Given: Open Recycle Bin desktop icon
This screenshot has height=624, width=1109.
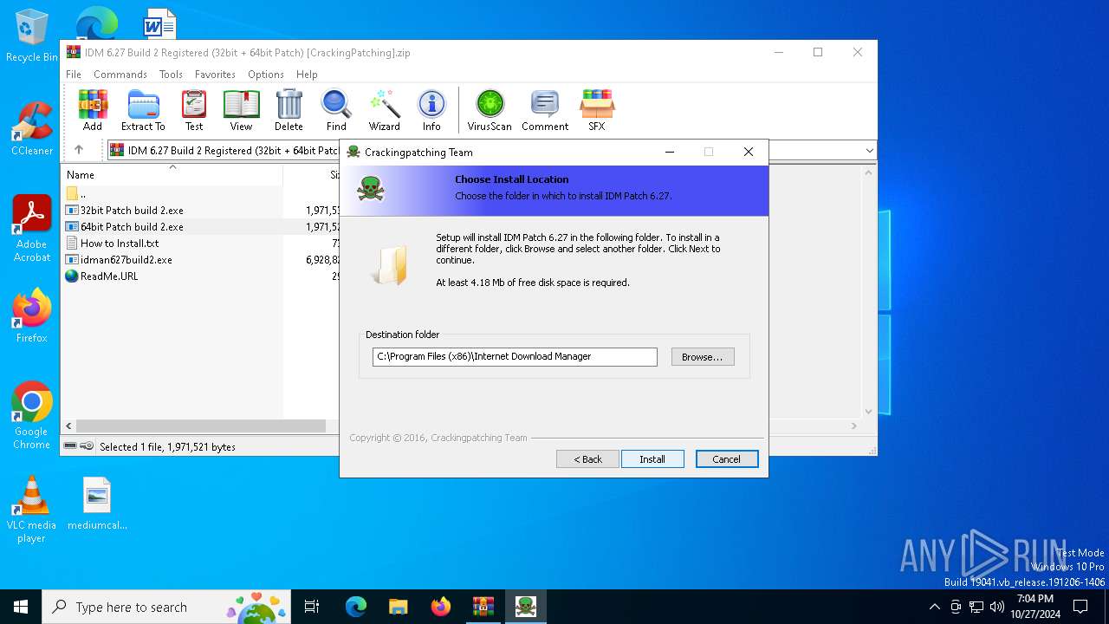Looking at the screenshot, I should click(32, 36).
